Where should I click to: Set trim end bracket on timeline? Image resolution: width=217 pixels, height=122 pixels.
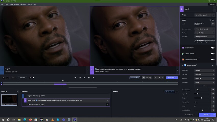(8, 78)
